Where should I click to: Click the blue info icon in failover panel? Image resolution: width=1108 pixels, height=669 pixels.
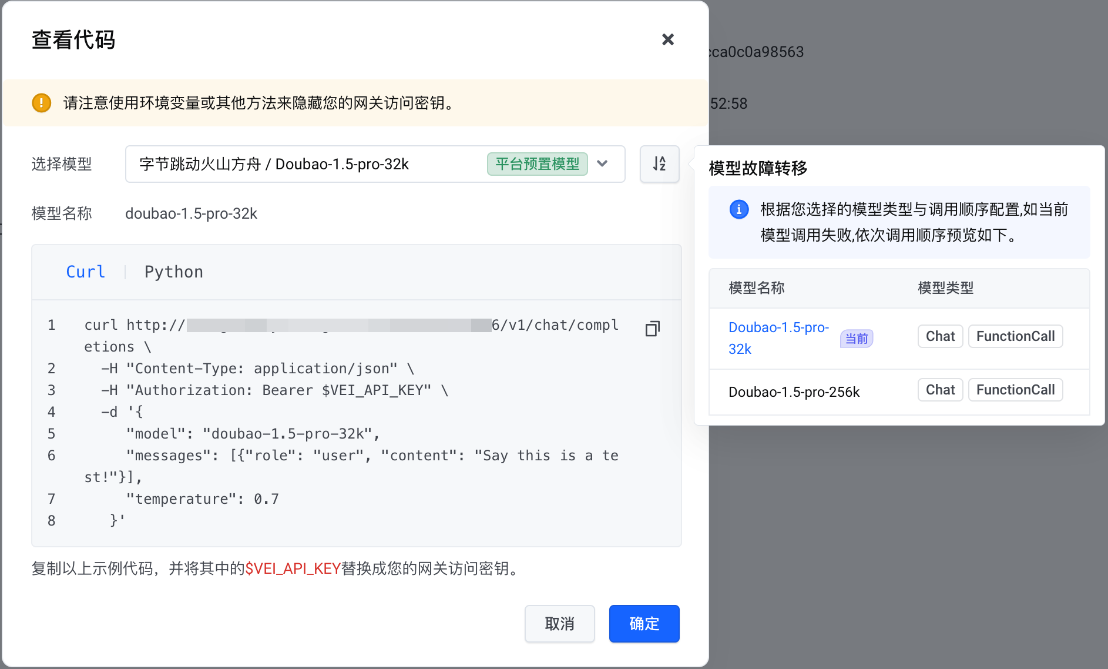point(739,209)
